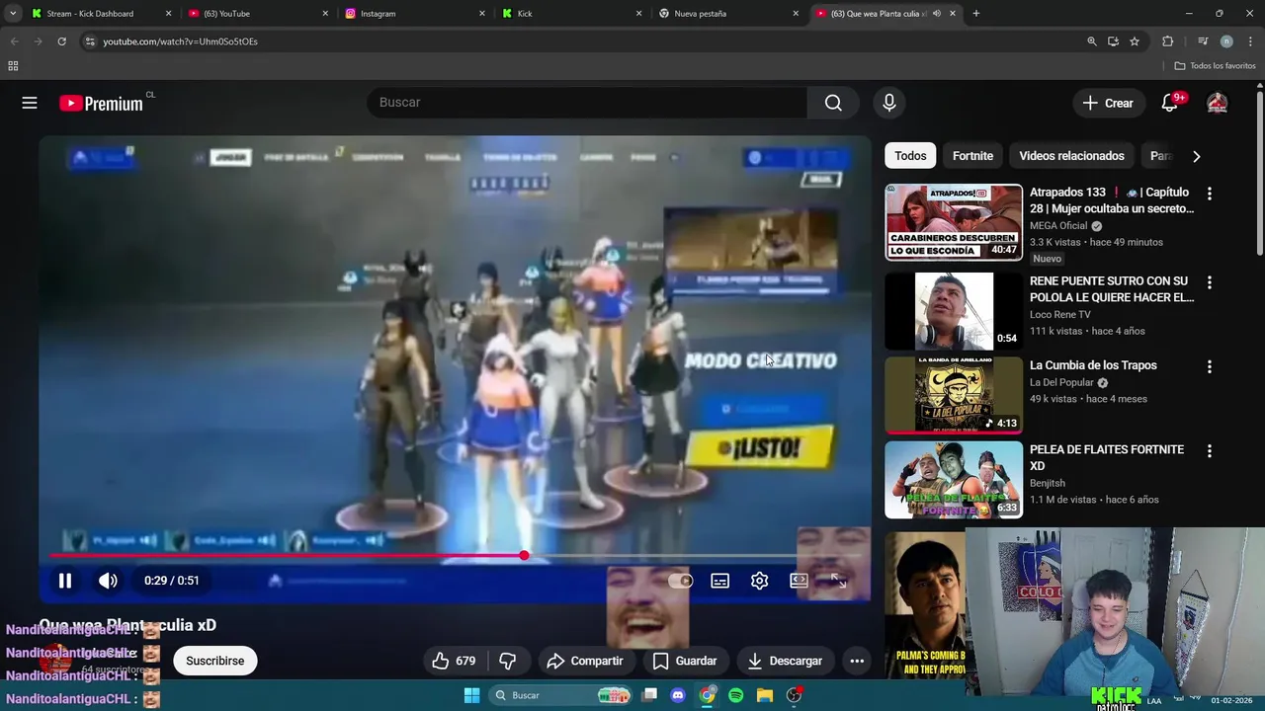Toggle autoplay switch in the player
Viewport: 1265px width, 711px height.
[x=680, y=581]
